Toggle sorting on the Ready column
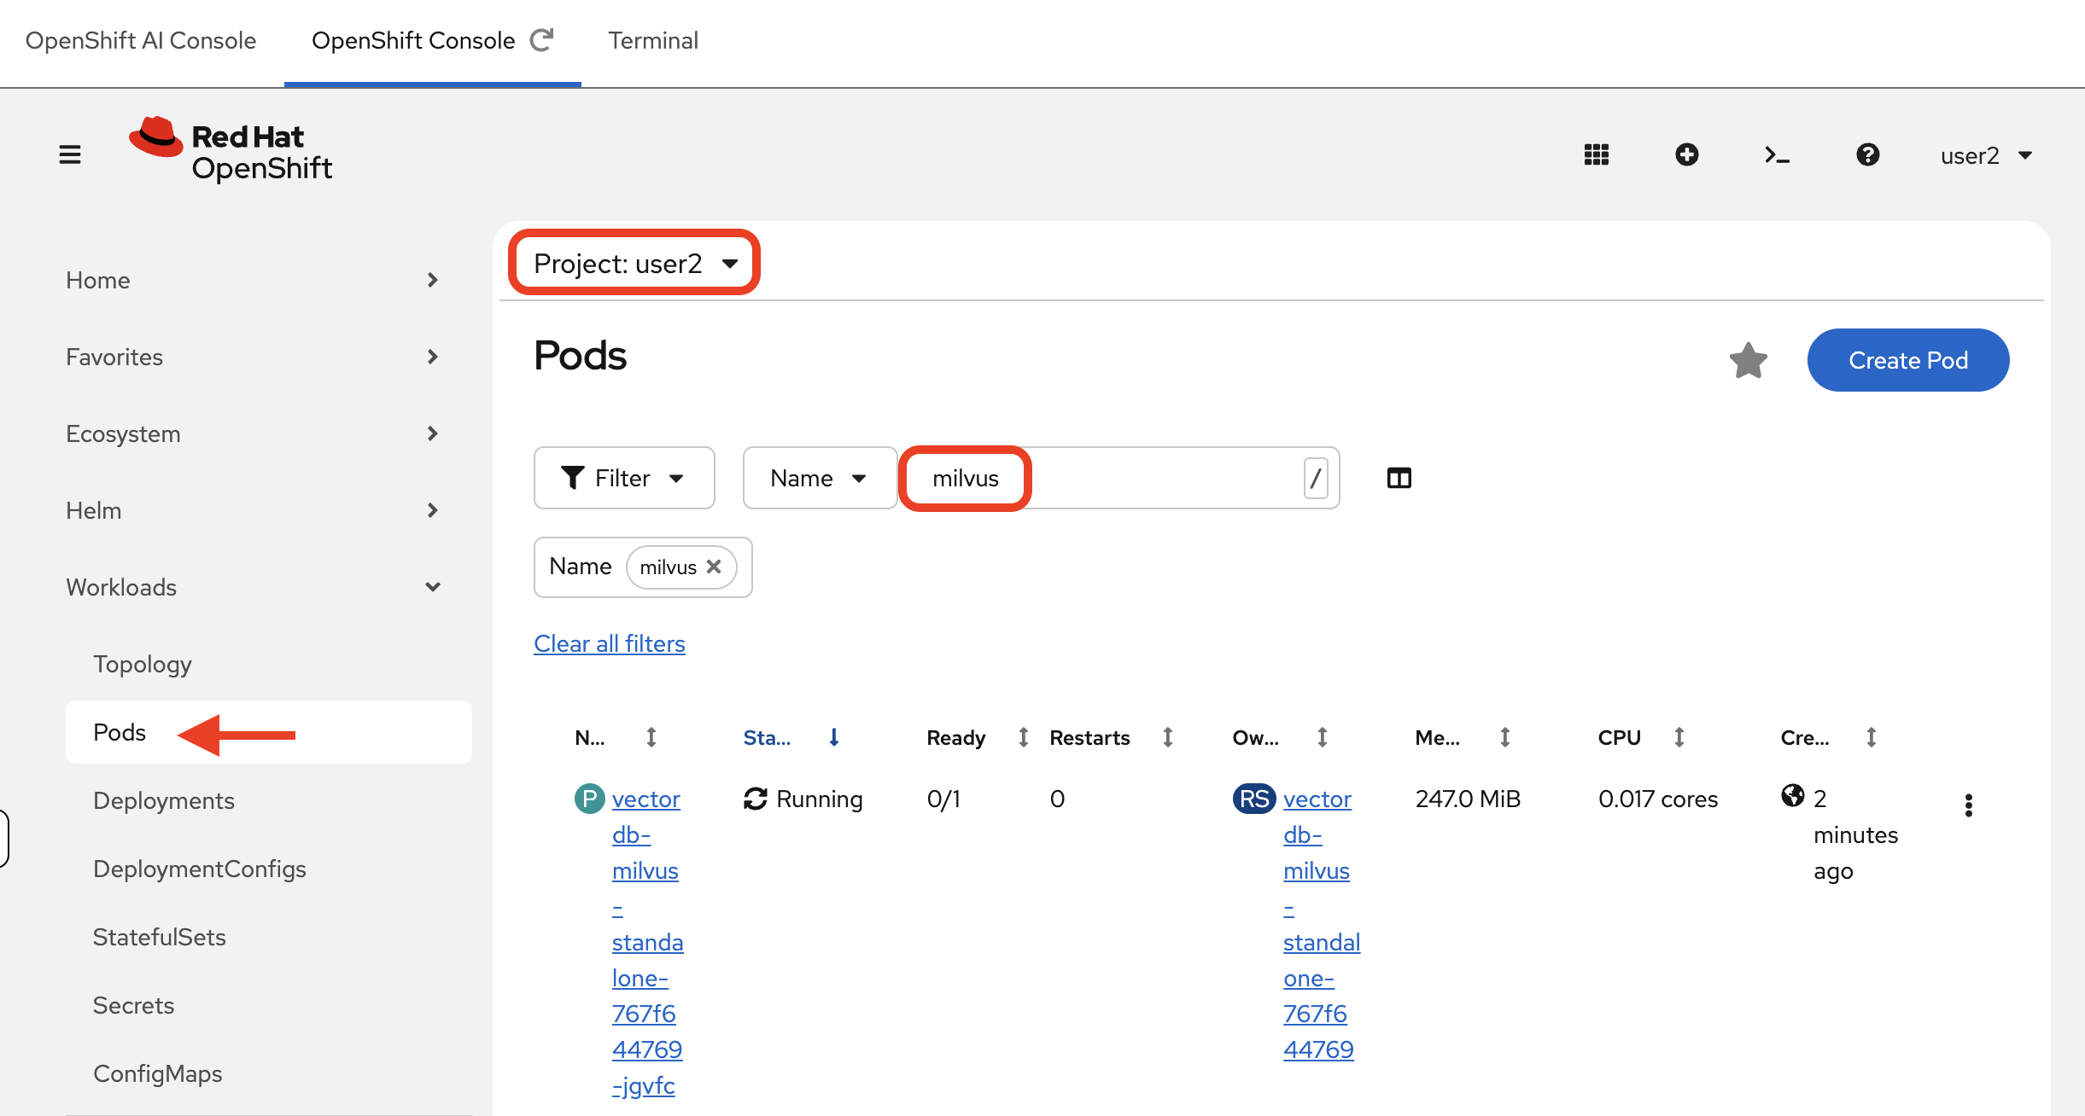 [x=1022, y=737]
